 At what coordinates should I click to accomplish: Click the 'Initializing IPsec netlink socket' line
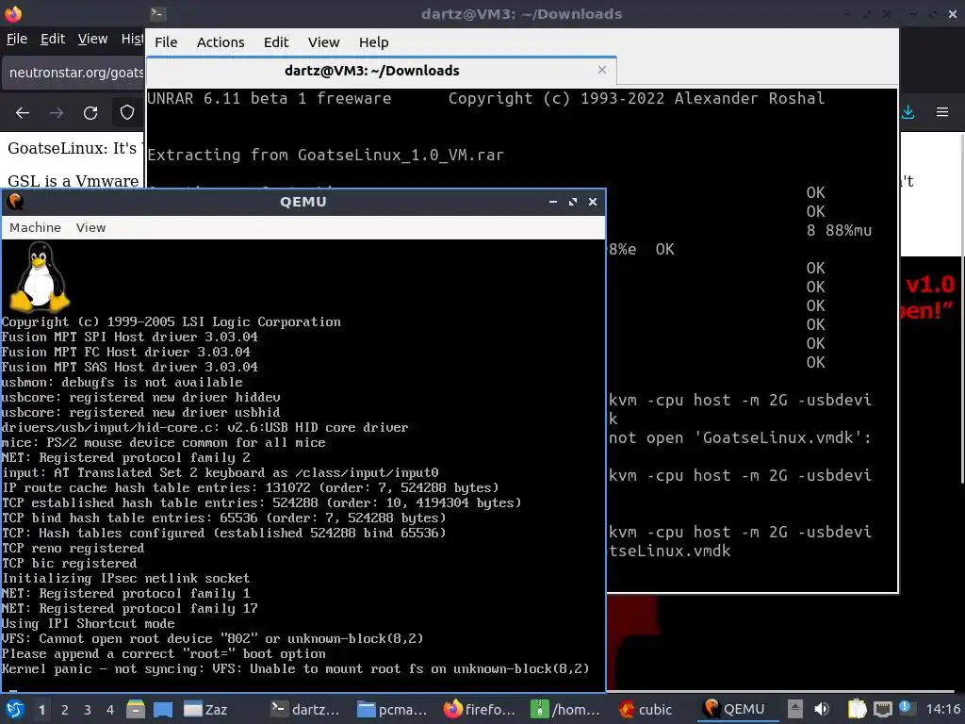125,578
